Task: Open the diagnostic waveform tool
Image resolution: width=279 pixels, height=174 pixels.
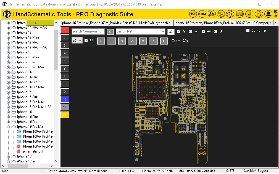Action: 249,14
